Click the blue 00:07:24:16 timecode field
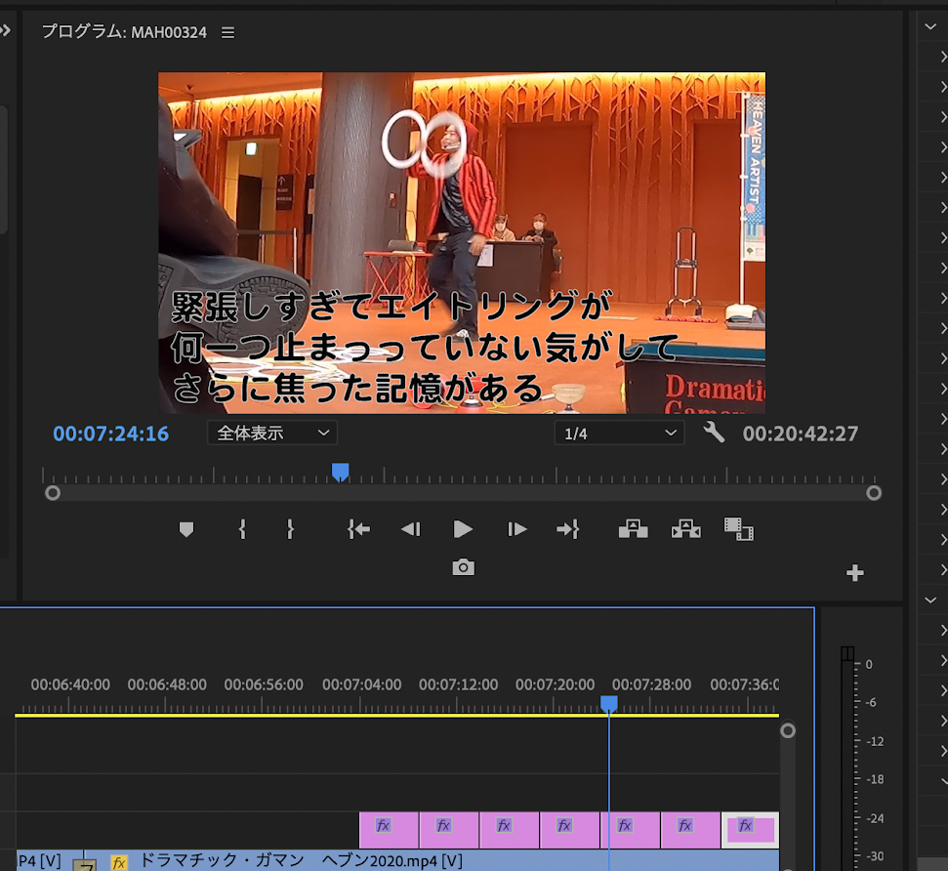Screen dimensions: 948x871 tap(111, 434)
